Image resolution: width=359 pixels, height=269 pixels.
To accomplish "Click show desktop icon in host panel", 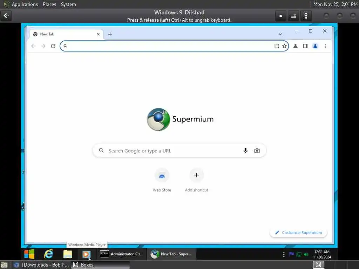I will pyautogui.click(x=4, y=265).
